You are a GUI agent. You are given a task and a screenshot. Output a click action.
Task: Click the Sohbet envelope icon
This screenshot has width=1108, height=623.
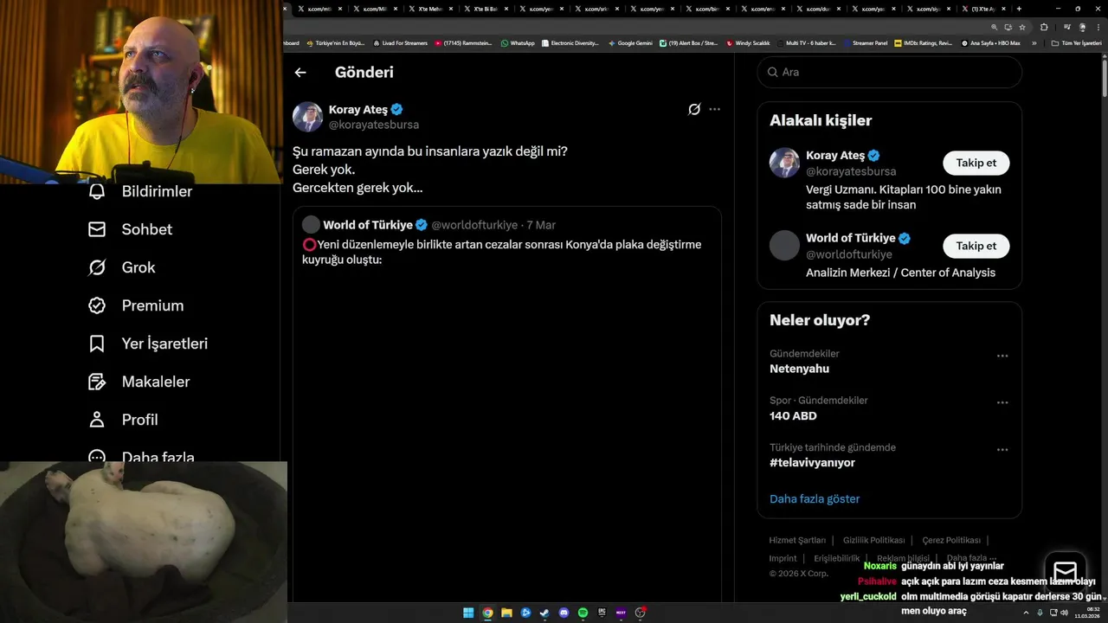coord(97,229)
